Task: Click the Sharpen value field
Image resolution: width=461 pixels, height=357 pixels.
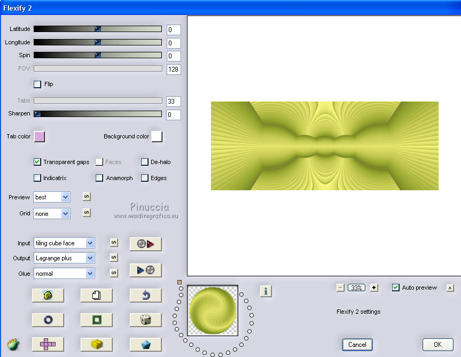Action: 174,115
